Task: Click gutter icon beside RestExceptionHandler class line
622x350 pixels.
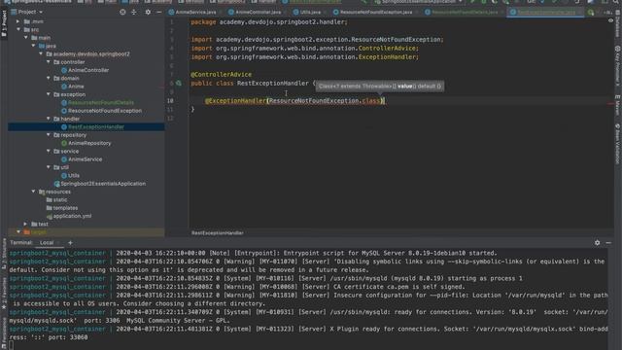Action: (x=179, y=83)
